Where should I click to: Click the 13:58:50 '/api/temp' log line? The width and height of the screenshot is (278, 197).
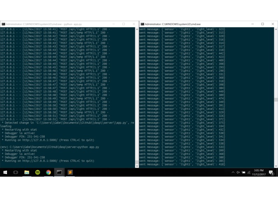pyautogui.click(x=54, y=112)
